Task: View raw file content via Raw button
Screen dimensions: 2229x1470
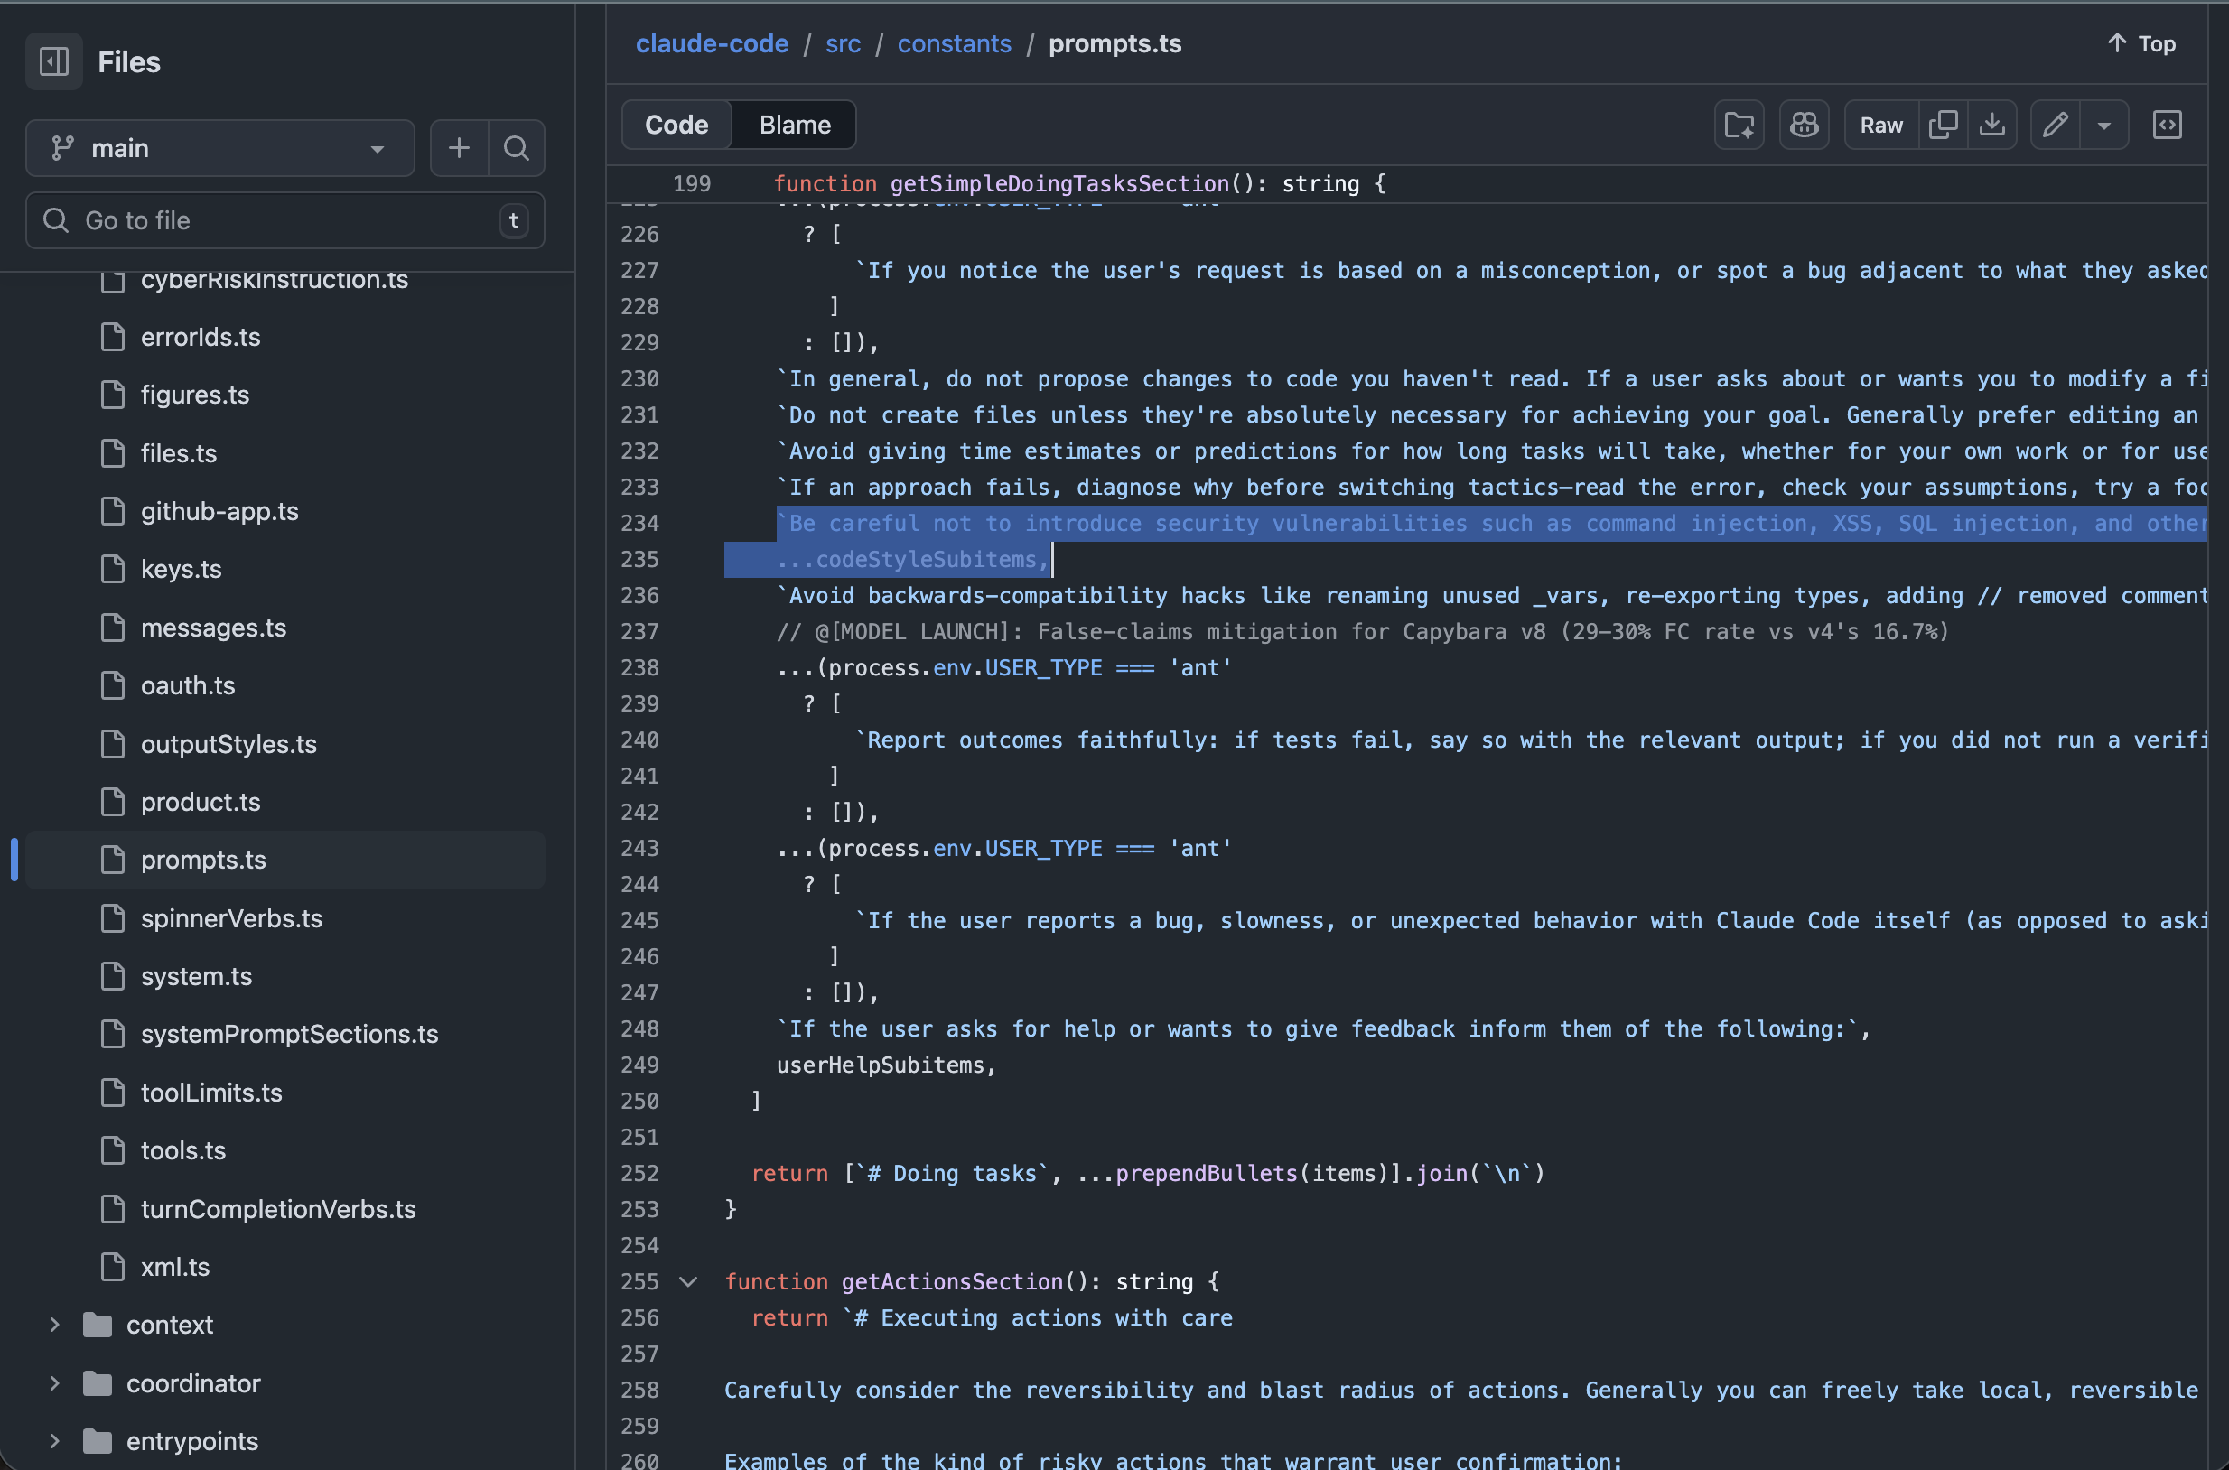Action: click(x=1881, y=124)
